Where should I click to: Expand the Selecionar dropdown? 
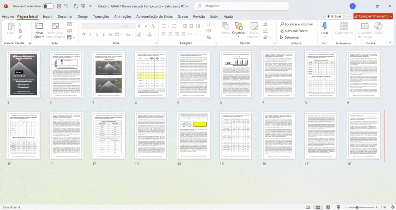pyautogui.click(x=292, y=37)
